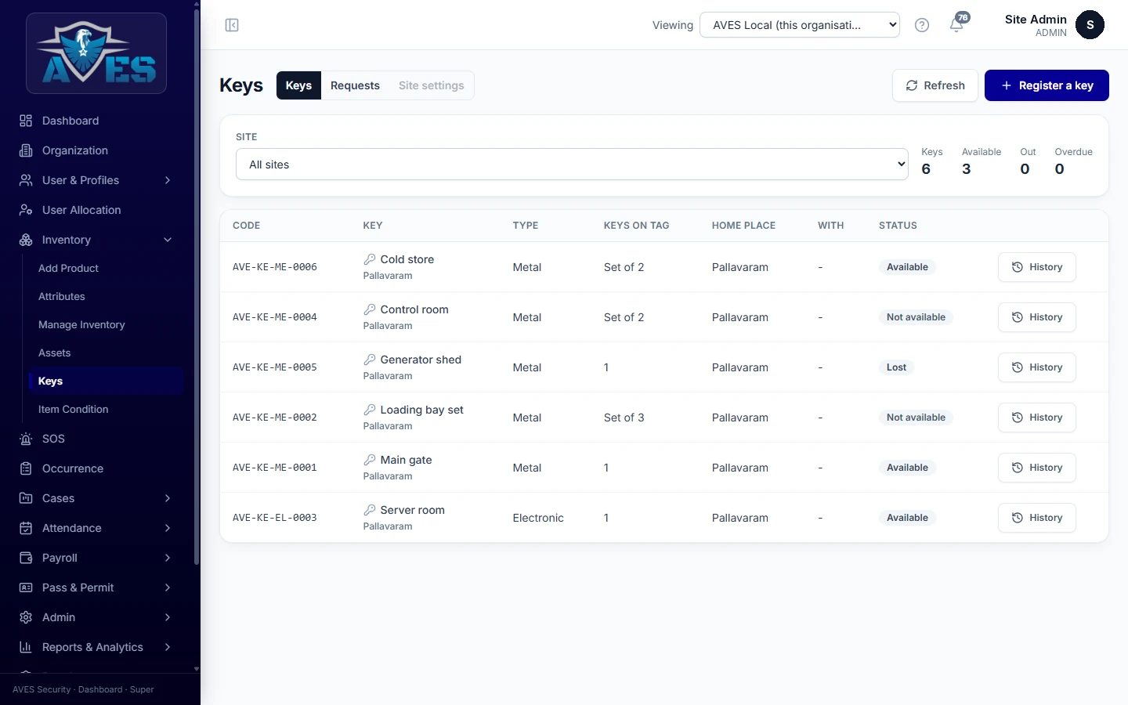Image resolution: width=1128 pixels, height=705 pixels.
Task: Click the User Allocation icon
Action: coord(26,210)
